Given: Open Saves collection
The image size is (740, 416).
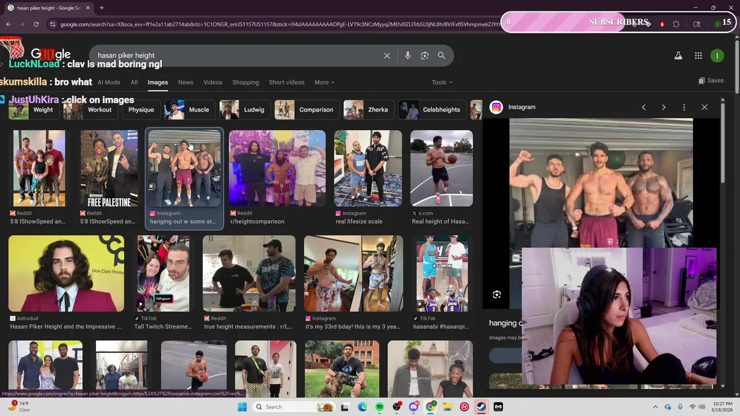Looking at the screenshot, I should [711, 80].
